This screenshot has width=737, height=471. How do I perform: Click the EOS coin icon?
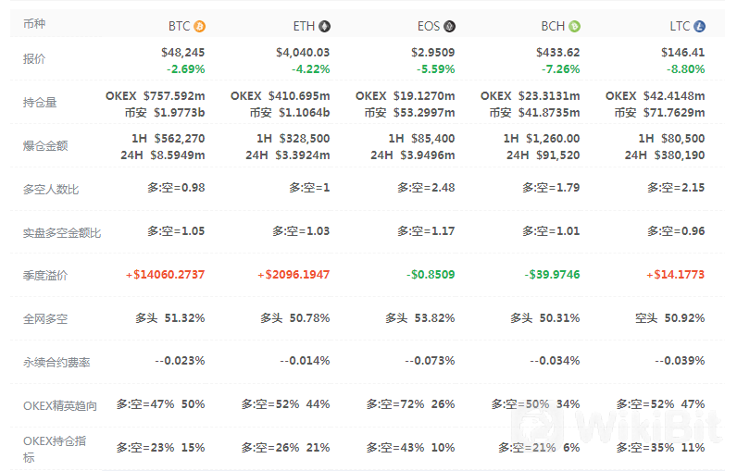450,26
